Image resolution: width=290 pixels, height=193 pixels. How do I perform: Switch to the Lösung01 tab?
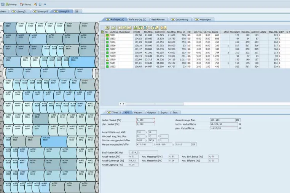pyautogui.click(x=19, y=11)
